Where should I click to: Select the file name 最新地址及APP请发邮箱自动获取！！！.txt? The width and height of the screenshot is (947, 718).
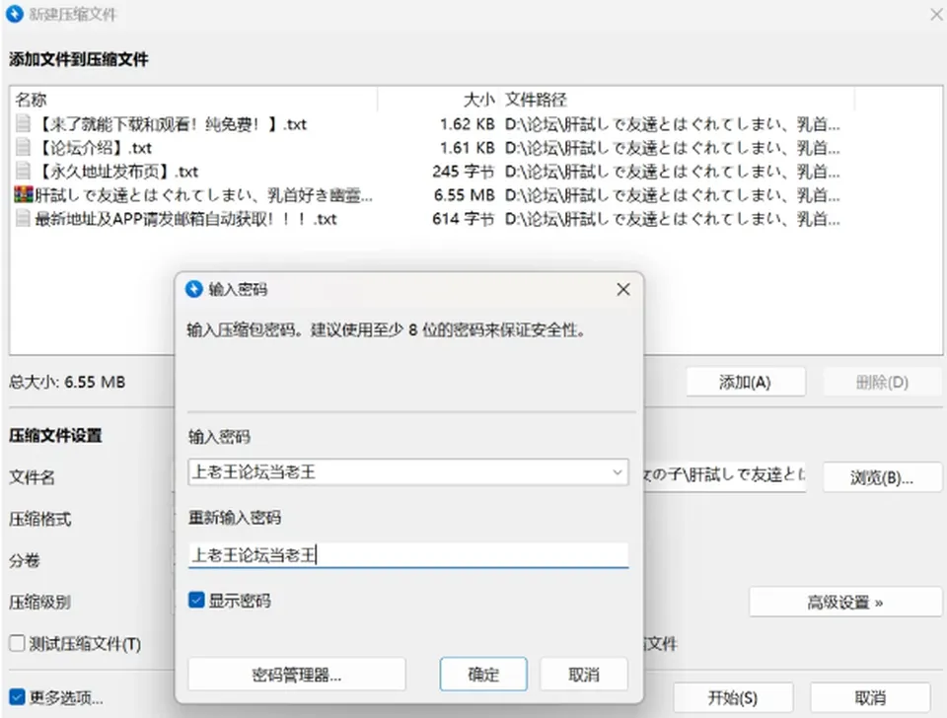click(x=185, y=218)
